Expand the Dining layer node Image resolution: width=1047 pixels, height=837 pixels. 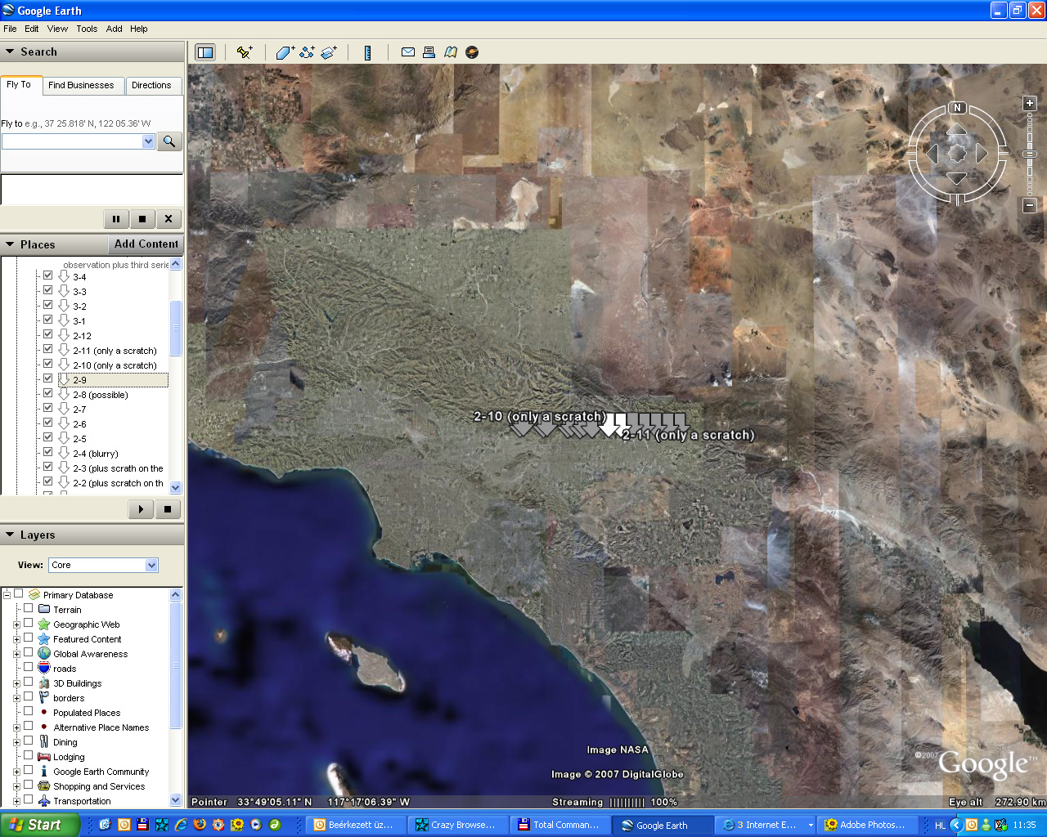pyautogui.click(x=16, y=742)
